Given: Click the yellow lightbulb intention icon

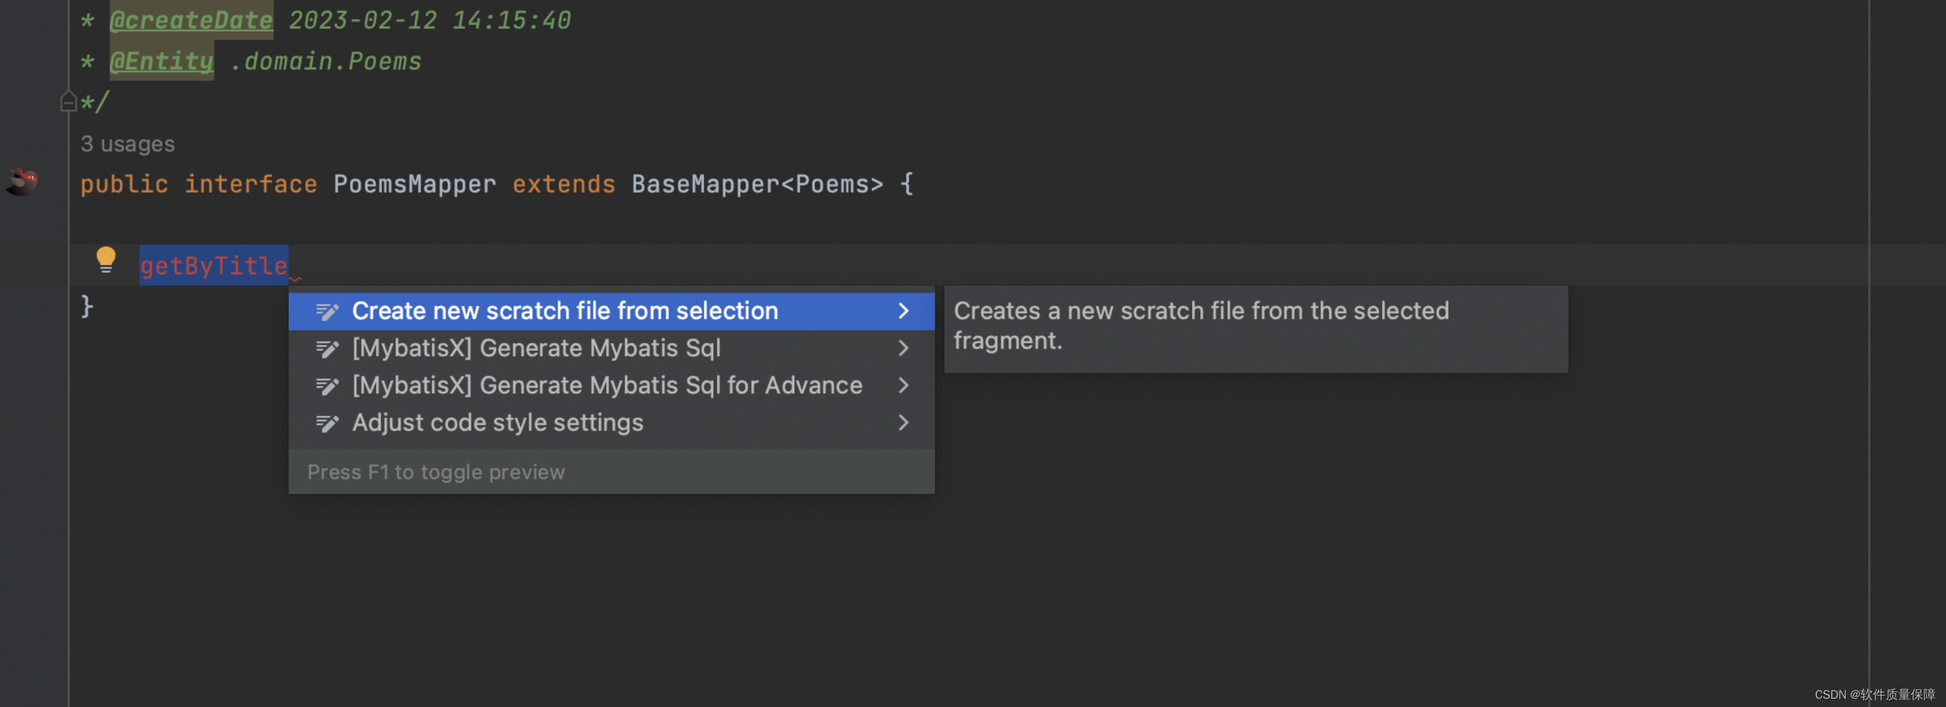Looking at the screenshot, I should pos(106,260).
